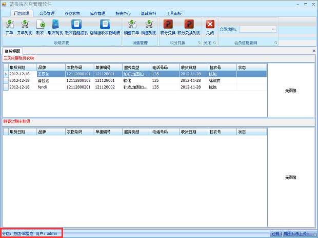This screenshot has width=318, height=238.
Task: Expand the 会员信息查询 group launcher
Action: [275, 42]
